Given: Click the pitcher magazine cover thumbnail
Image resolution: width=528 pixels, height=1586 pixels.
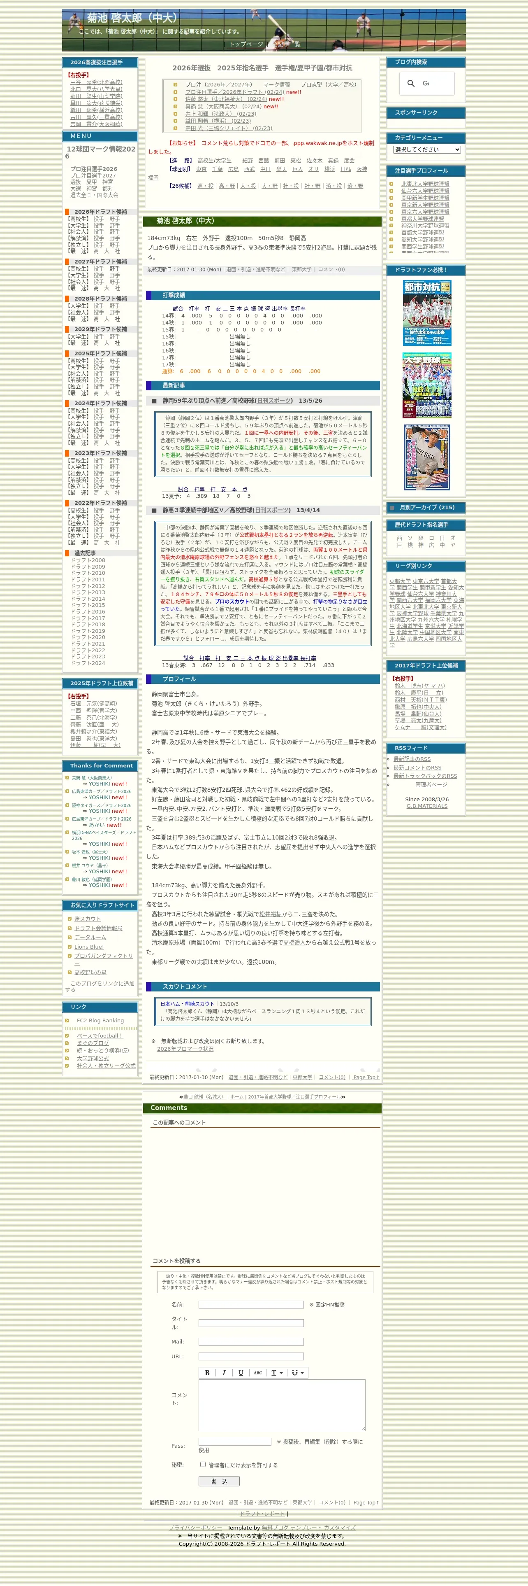Looking at the screenshot, I should point(426,457).
